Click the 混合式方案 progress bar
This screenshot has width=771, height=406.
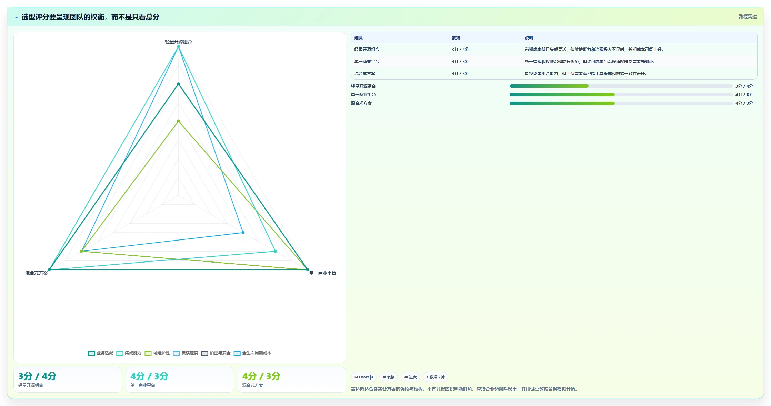coord(621,103)
